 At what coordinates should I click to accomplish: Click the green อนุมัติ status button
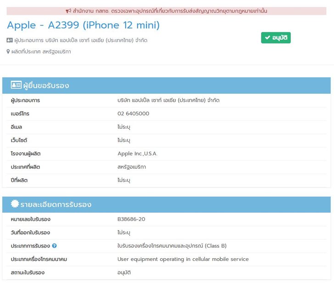276,38
